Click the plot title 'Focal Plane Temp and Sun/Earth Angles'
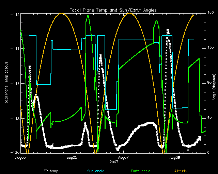This screenshot has height=174, width=218. pyautogui.click(x=113, y=10)
